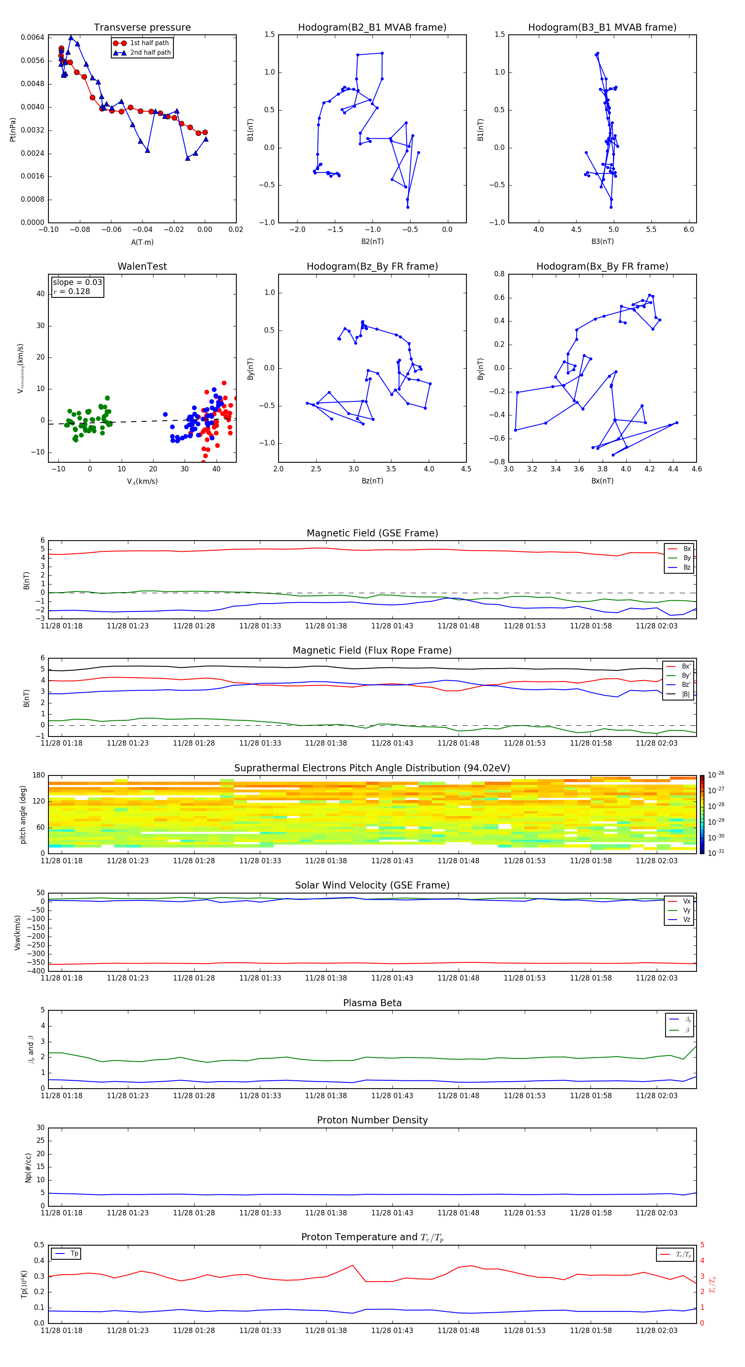Click the pitch angle spectrogram colorbar

[702, 814]
